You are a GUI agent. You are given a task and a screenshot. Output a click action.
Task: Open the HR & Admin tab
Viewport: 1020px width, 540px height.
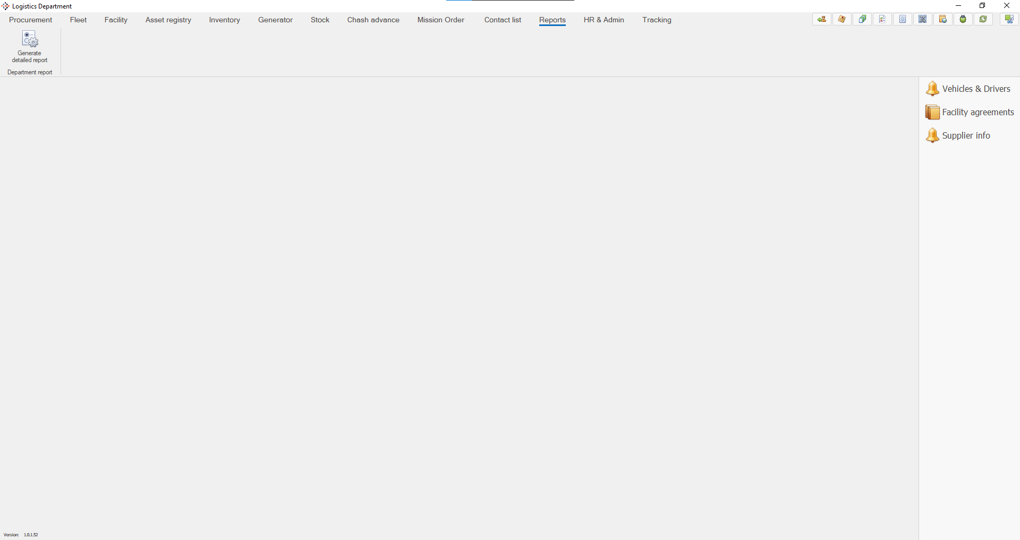603,20
